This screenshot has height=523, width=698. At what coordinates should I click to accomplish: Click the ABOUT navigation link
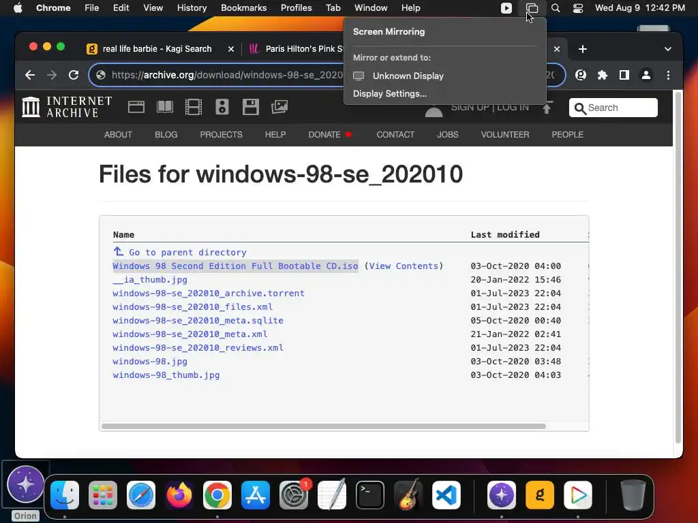pyautogui.click(x=118, y=135)
